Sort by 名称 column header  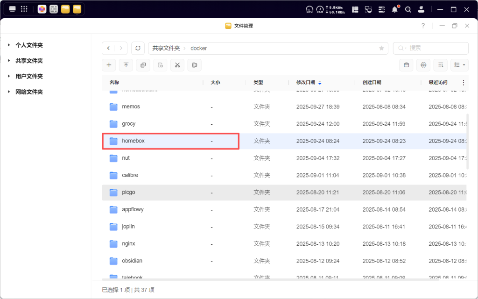coord(114,82)
